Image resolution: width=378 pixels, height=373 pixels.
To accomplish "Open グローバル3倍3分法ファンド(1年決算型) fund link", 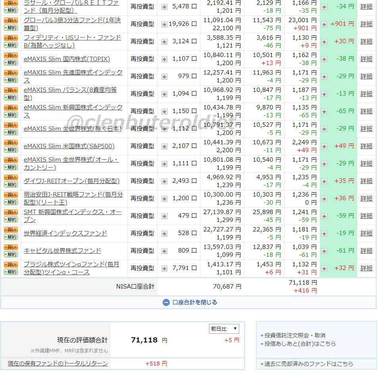I will tap(72, 24).
